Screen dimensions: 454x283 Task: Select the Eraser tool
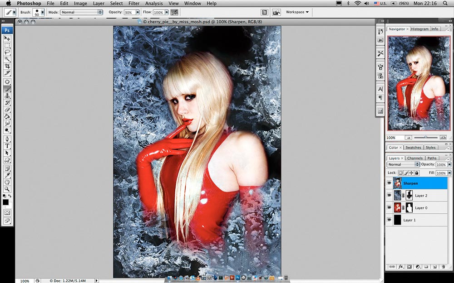(x=7, y=110)
